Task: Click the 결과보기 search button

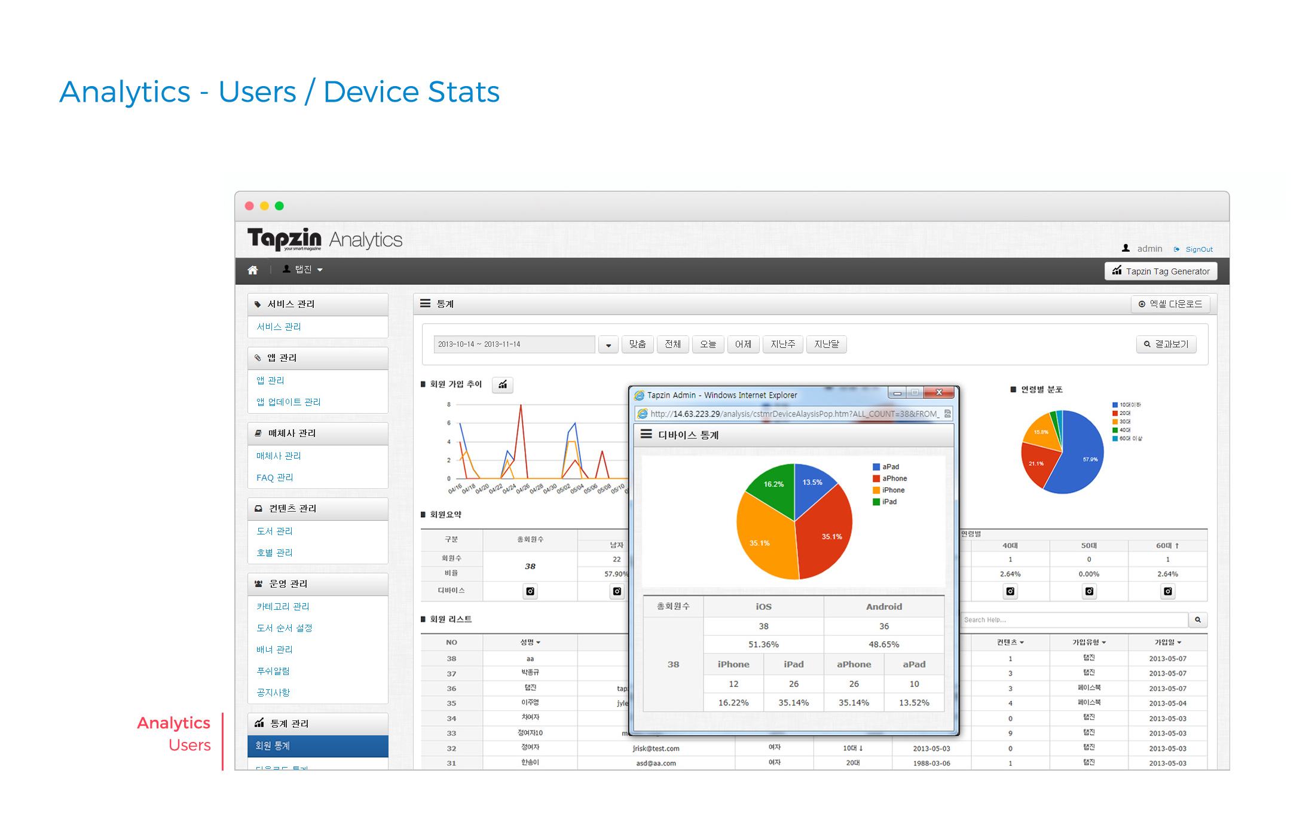Action: [1166, 344]
